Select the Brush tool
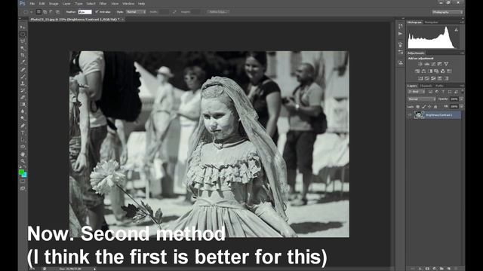 click(23, 77)
